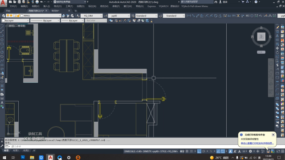Open the first menu 文件(F)
The image size is (285, 160).
coord(13,6)
